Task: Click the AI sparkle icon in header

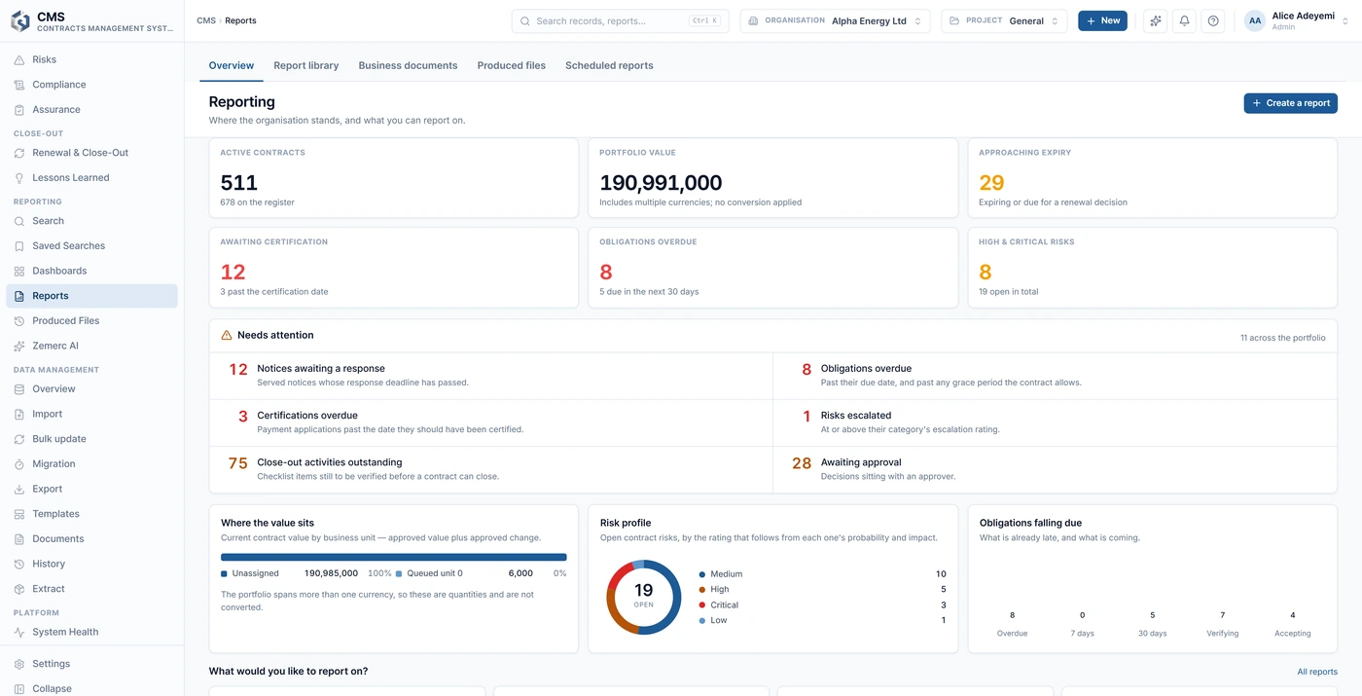Action: coord(1155,20)
